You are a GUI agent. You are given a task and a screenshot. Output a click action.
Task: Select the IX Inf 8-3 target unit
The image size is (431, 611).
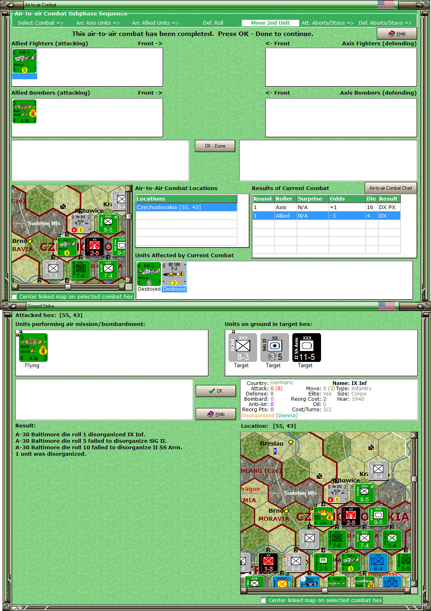(243, 347)
